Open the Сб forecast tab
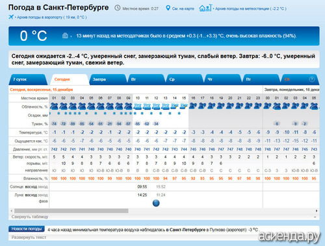The height and width of the screenshot is (246, 325). tap(300, 79)
